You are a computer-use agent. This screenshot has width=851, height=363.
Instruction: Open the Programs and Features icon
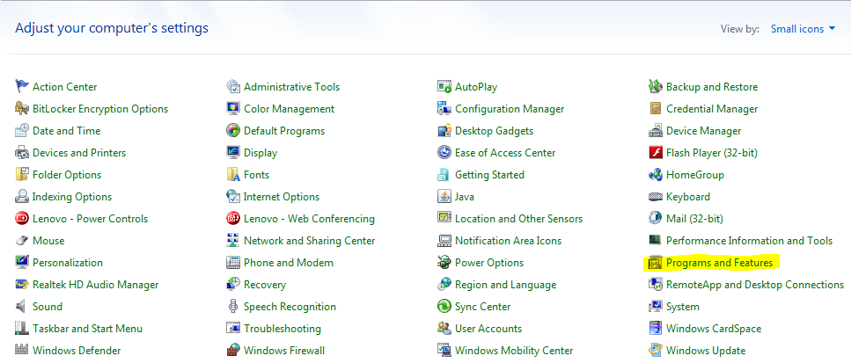(x=656, y=262)
